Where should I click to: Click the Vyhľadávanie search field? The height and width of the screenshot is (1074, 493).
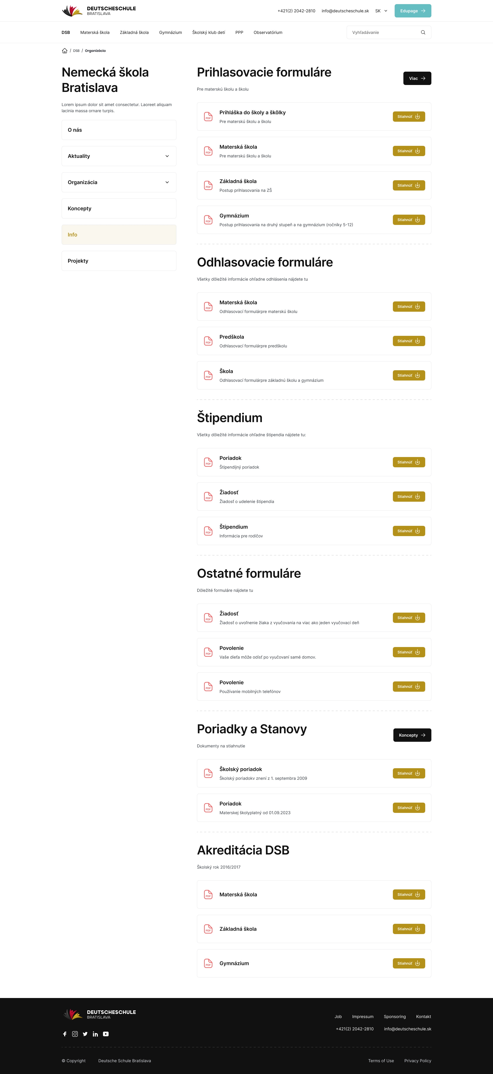click(x=389, y=33)
